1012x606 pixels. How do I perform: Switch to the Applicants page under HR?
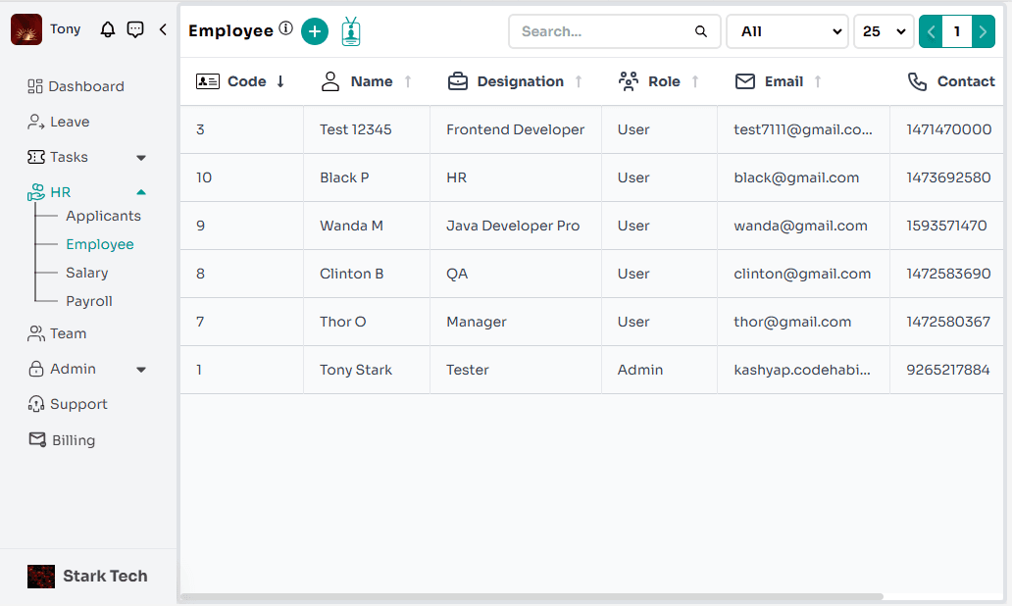click(x=103, y=216)
